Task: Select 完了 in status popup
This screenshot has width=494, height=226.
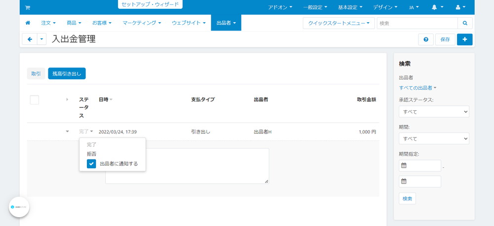Action: tap(91, 145)
